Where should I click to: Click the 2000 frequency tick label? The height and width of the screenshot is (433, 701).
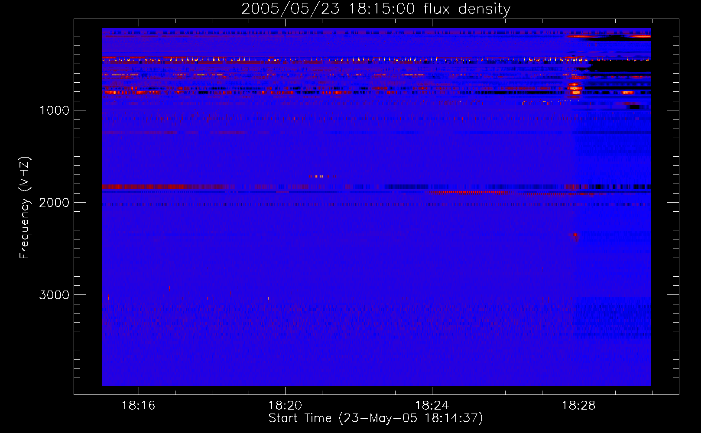tap(54, 203)
